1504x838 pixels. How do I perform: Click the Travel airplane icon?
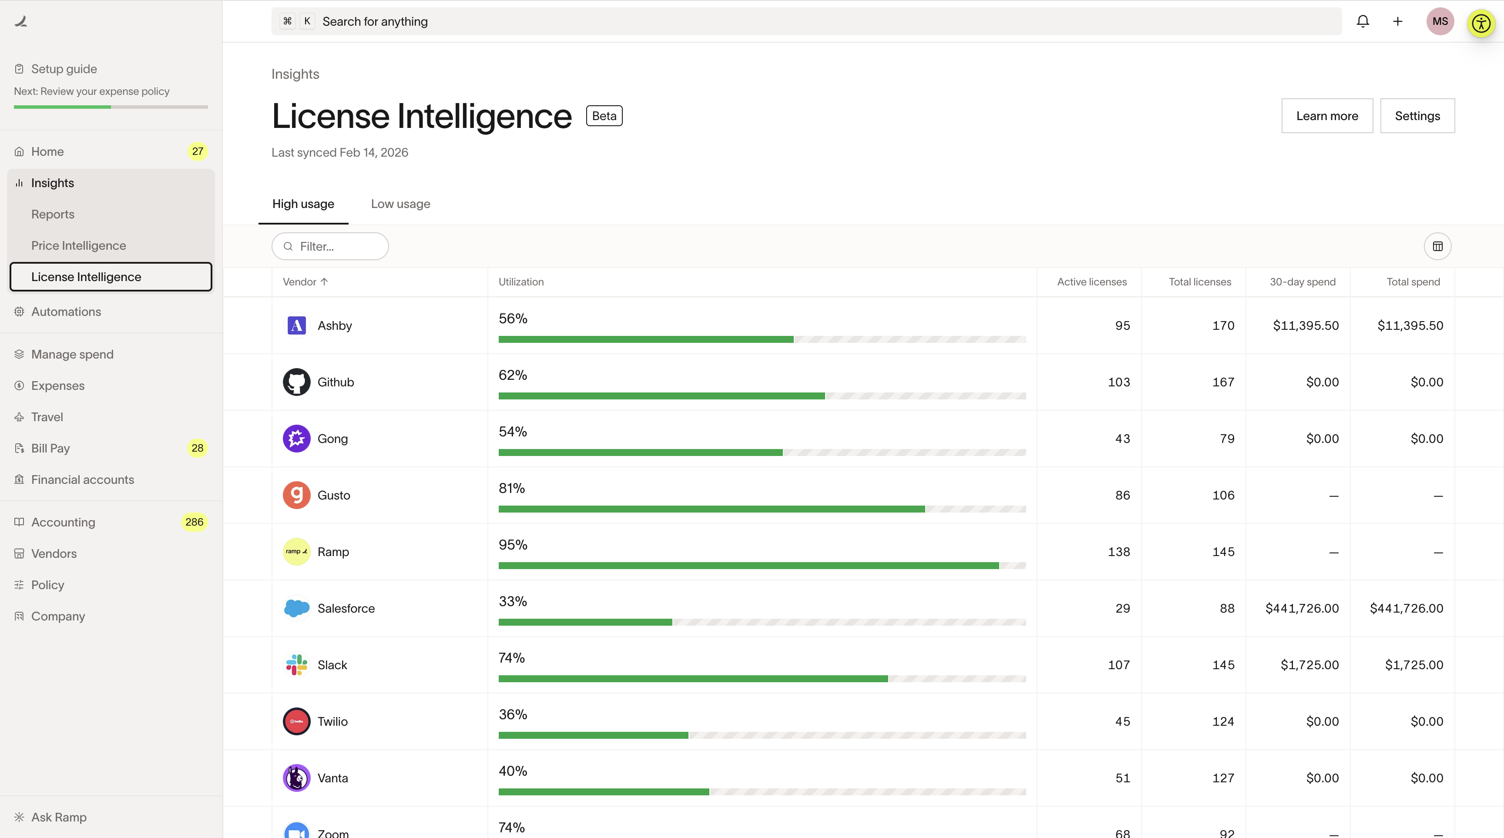click(19, 417)
